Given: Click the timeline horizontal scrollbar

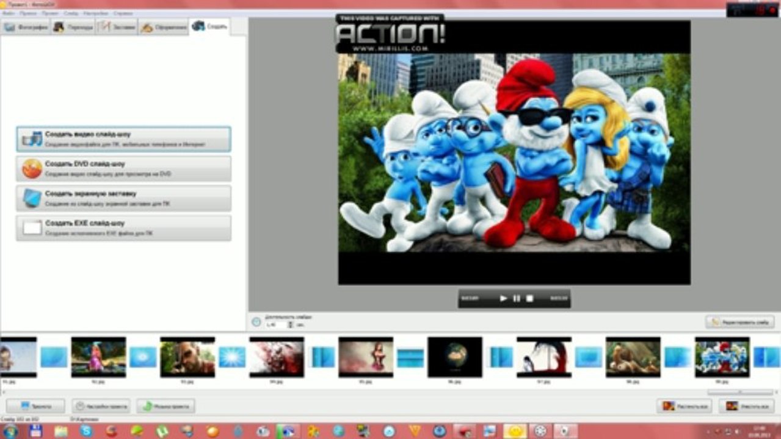Looking at the screenshot, I should click(741, 393).
